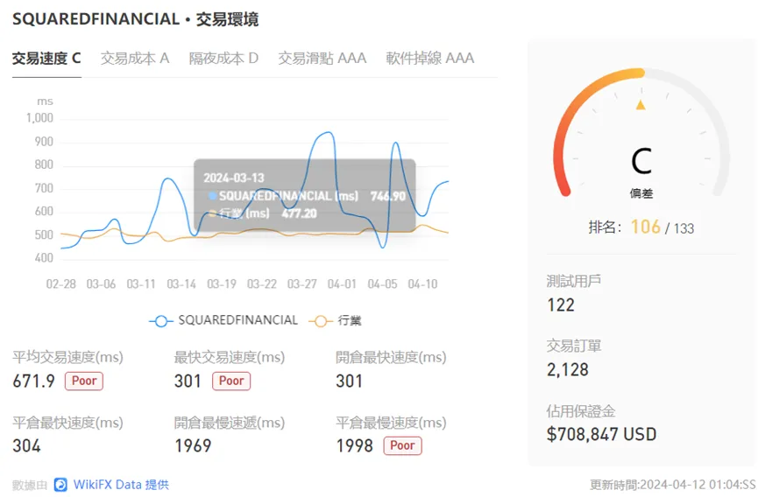This screenshot has height=497, width=758.
Task: Click the 03-14 date on the x-axis
Action: 181,283
